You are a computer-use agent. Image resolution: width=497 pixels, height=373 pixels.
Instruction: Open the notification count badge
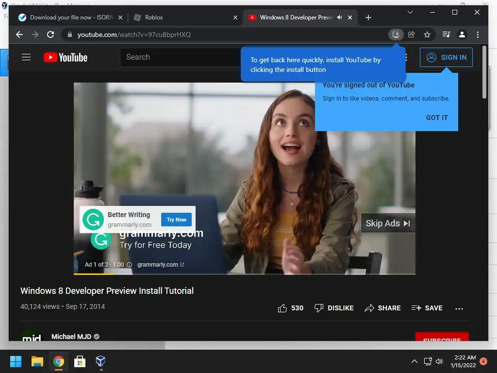[483, 361]
